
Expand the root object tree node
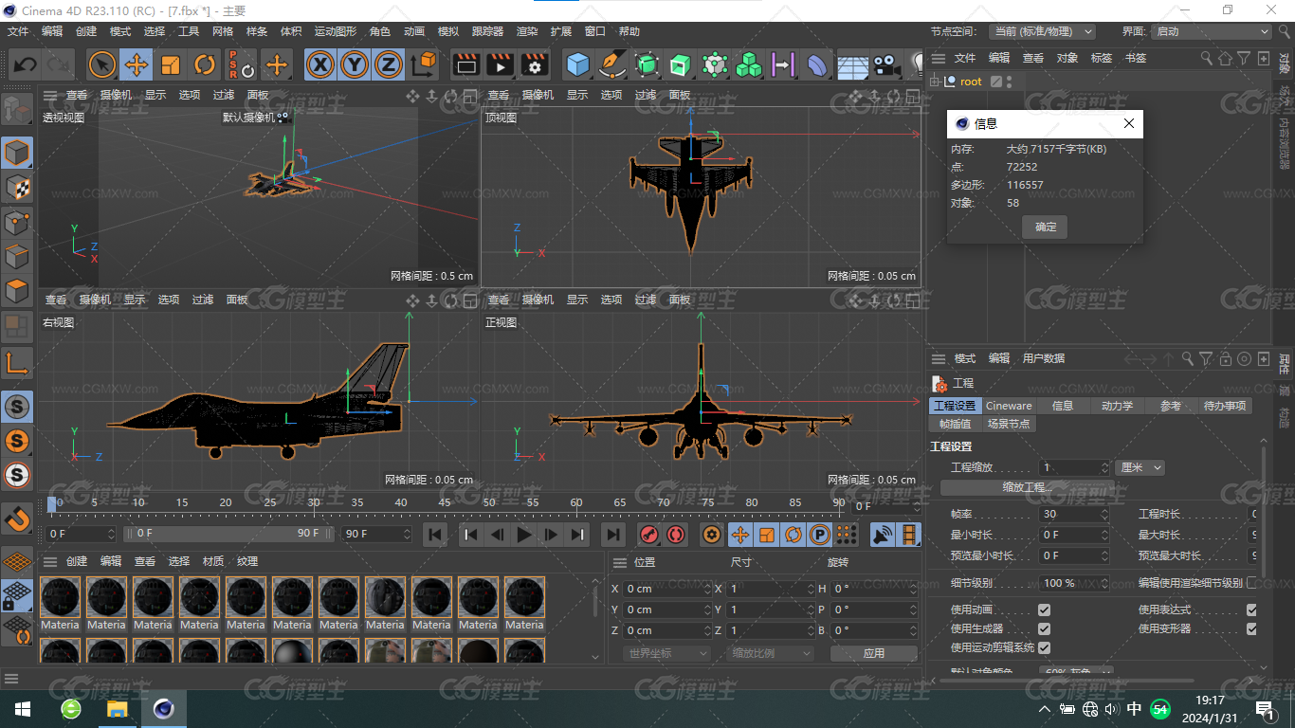pos(935,82)
